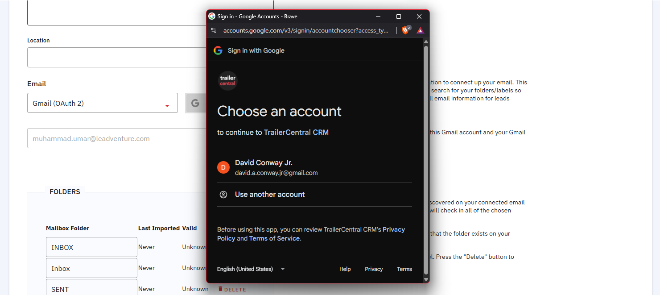Click the Mailbox Folder column header
Screen dimensions: 660x295
(68, 228)
